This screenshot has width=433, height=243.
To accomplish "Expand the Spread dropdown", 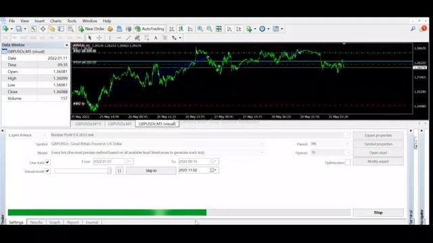I will (348, 153).
